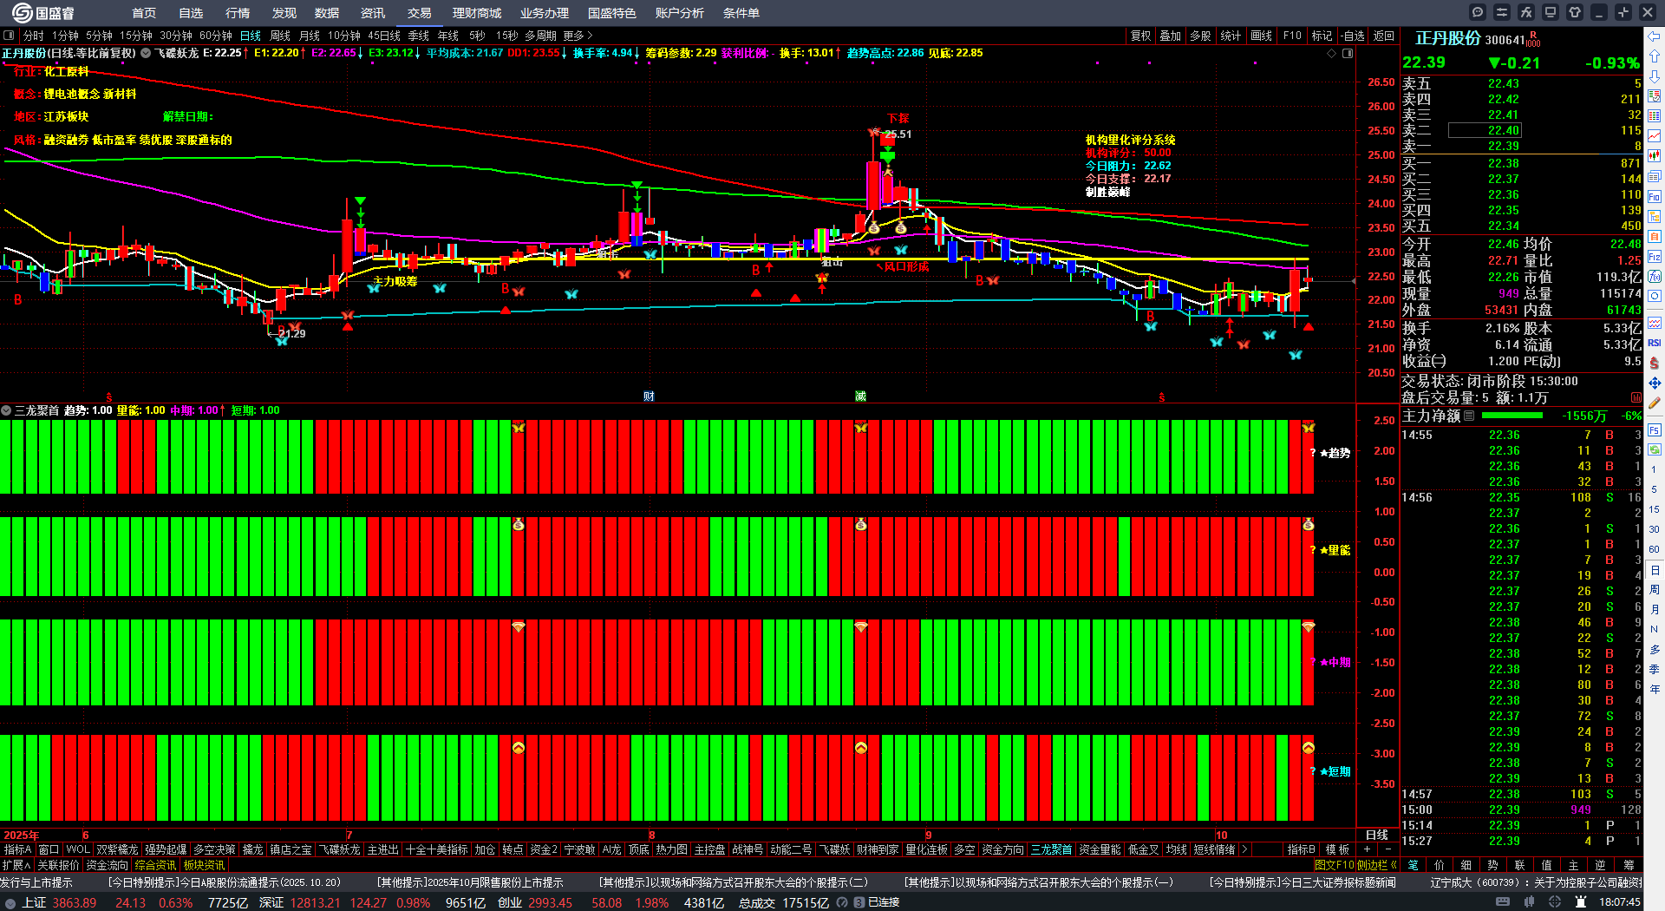The image size is (1665, 911).
Task: Click the period panel icon before 分时
Action: (9, 36)
